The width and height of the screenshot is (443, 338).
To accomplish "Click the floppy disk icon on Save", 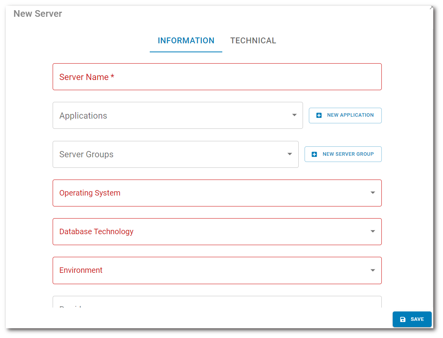I will coord(403,319).
